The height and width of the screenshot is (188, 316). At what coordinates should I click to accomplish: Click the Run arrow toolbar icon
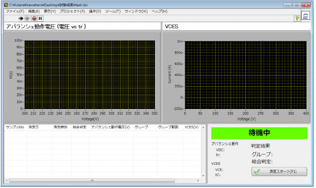[x=21, y=19]
